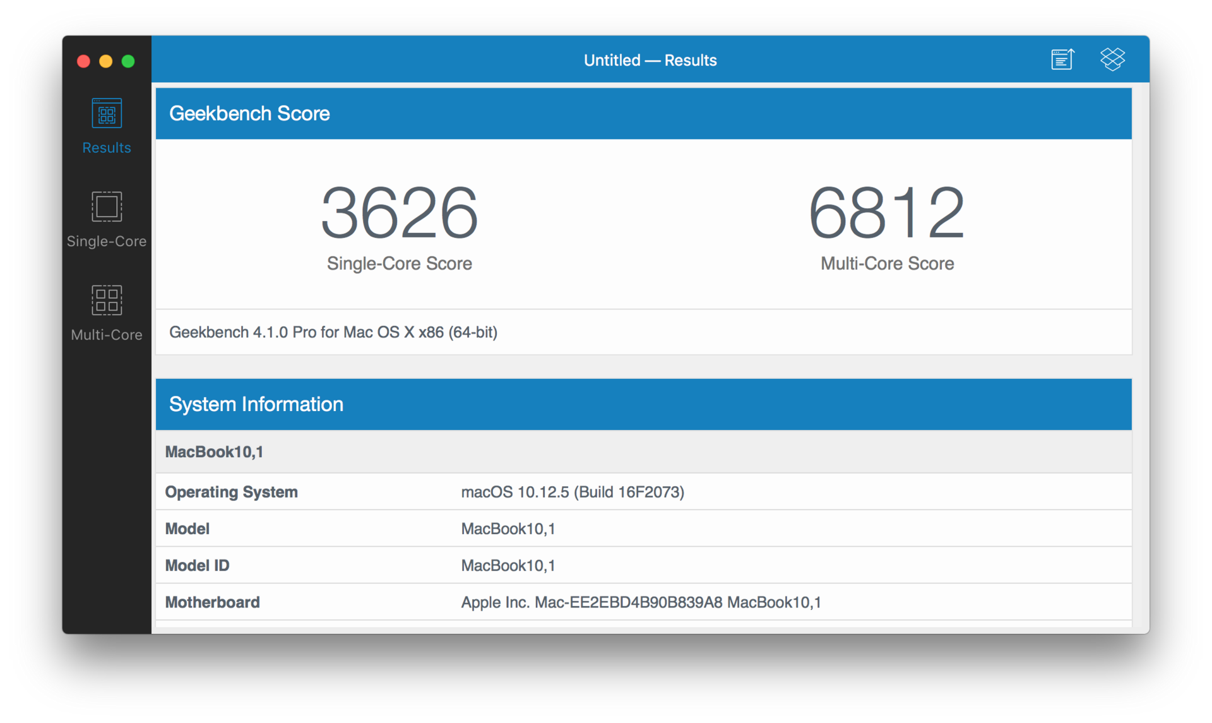The width and height of the screenshot is (1212, 723).
Task: Click the Dropbox icon in title bar
Action: (x=1112, y=60)
